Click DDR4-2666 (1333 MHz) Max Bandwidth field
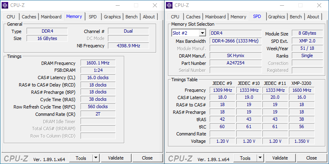Screen dimensions: 329x164 (x=236, y=41)
